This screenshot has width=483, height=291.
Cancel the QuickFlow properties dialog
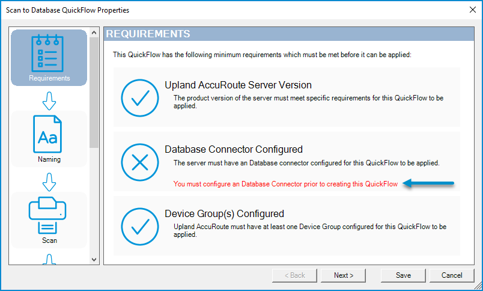tap(452, 275)
